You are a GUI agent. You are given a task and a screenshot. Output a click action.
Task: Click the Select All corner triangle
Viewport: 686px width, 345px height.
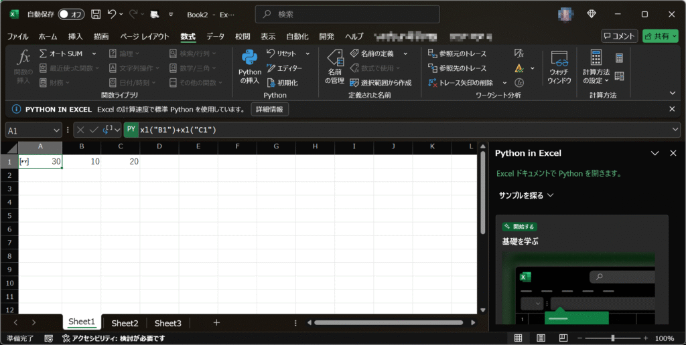[x=12, y=148]
